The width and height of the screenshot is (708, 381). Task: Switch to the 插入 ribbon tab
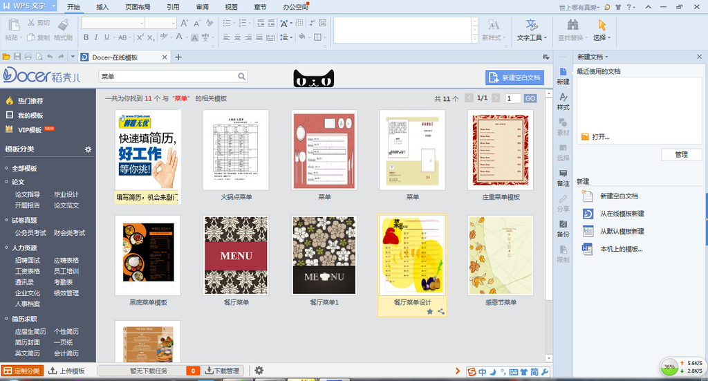(102, 7)
